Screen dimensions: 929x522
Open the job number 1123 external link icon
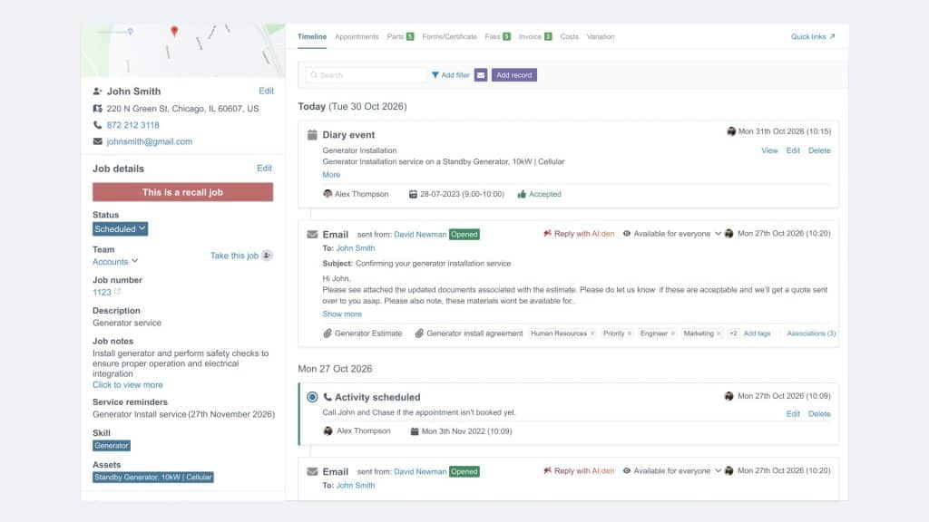pos(117,292)
